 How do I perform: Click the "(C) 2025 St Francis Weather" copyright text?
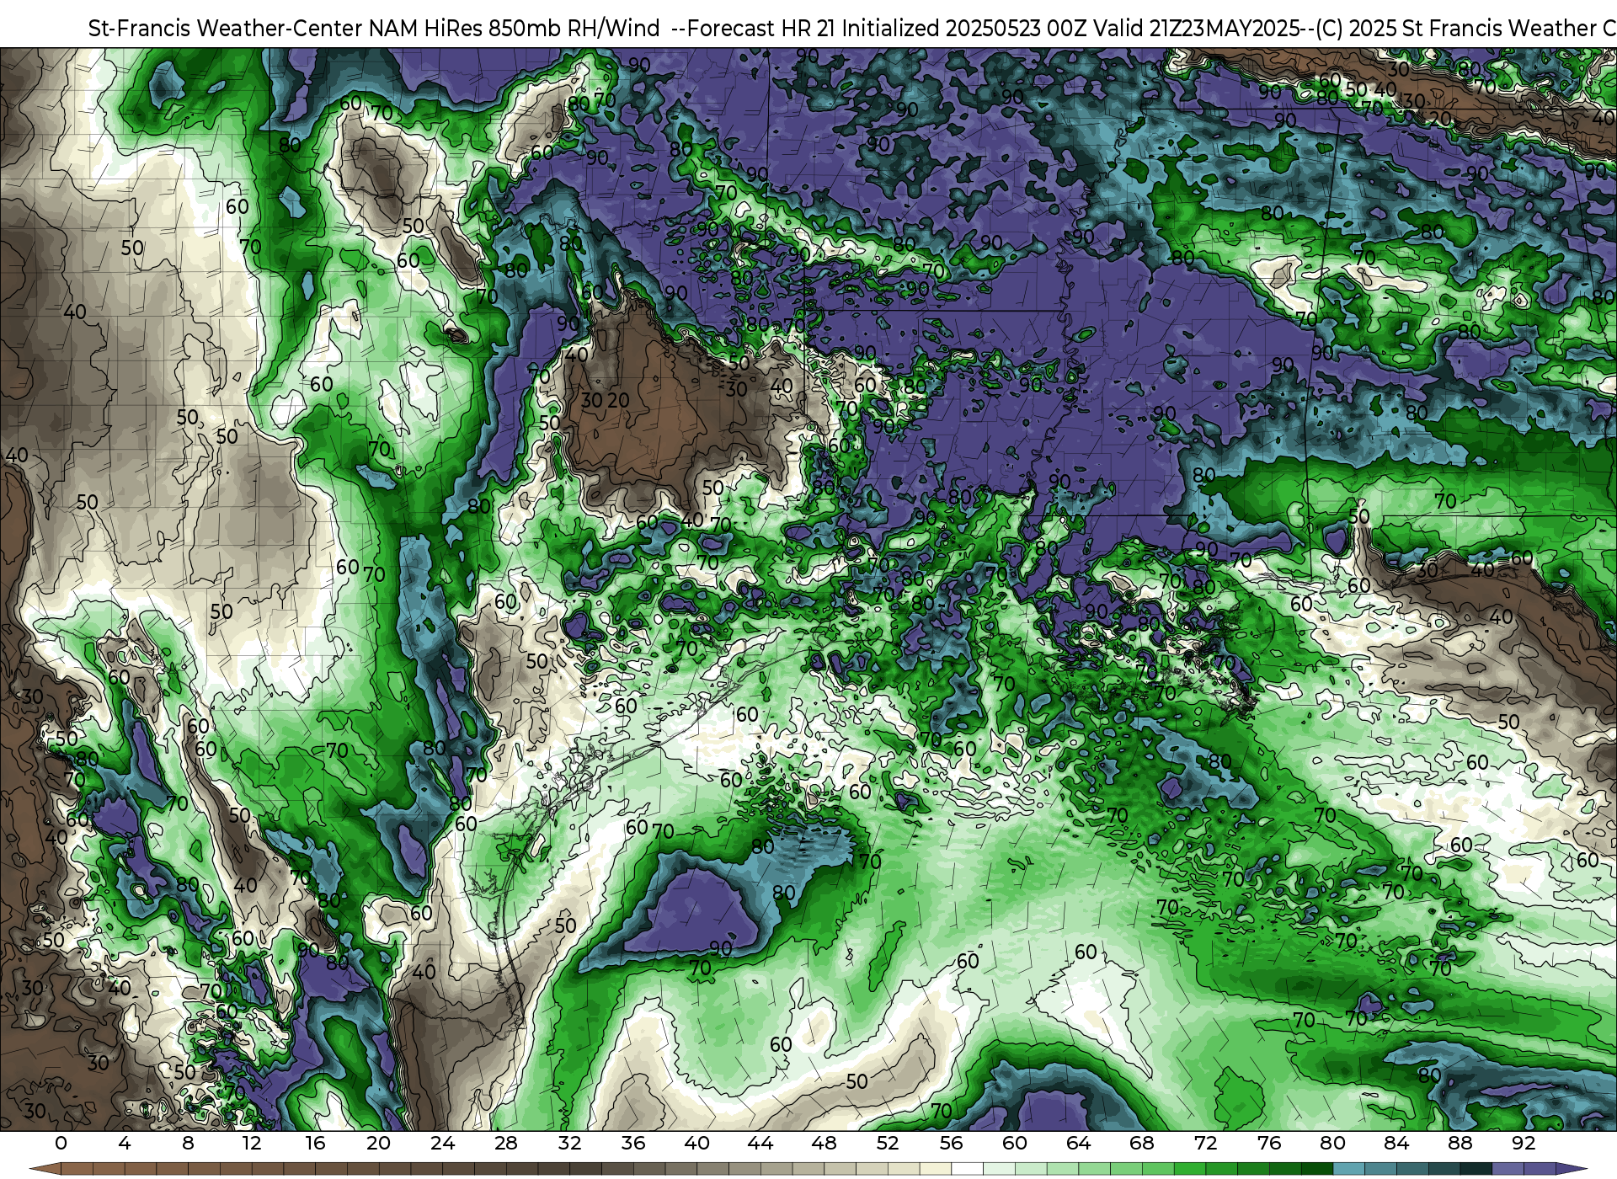tap(1454, 29)
